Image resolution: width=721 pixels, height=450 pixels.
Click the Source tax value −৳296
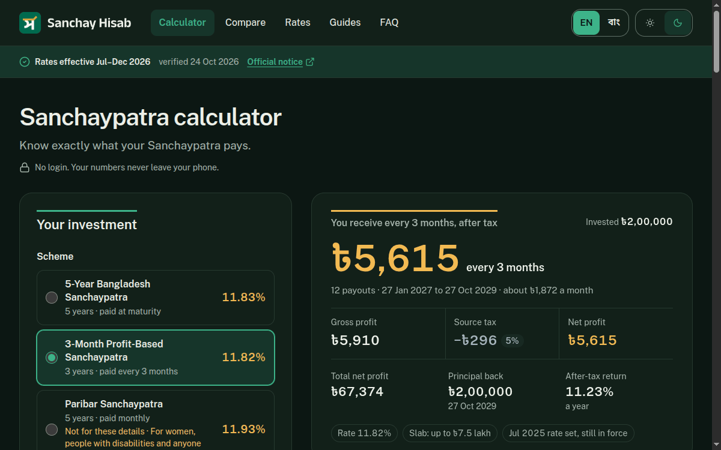pos(475,341)
